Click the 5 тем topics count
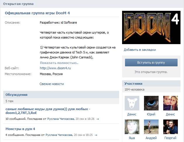This screenshot has height=142, width=184. click(x=9, y=101)
